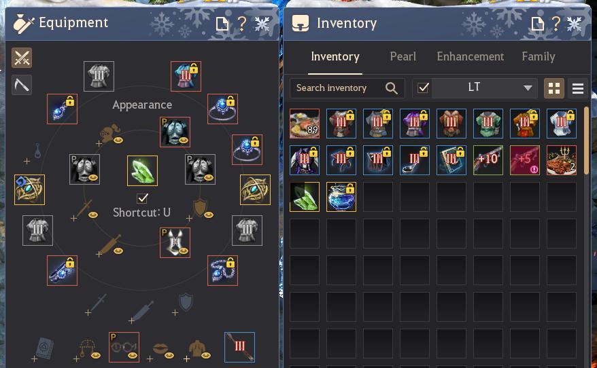Select the crossed swords combat gear icon
The image size is (597, 368).
click(22, 58)
